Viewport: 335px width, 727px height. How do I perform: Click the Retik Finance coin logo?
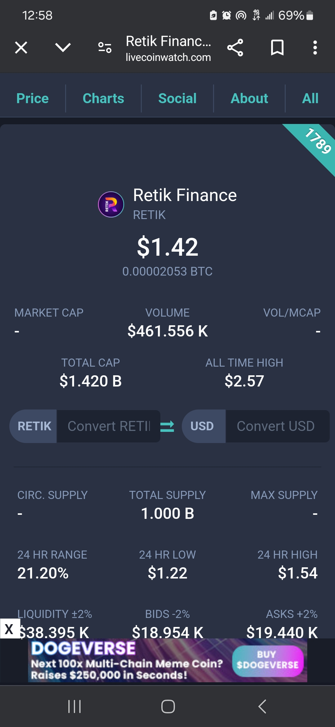coord(111,204)
